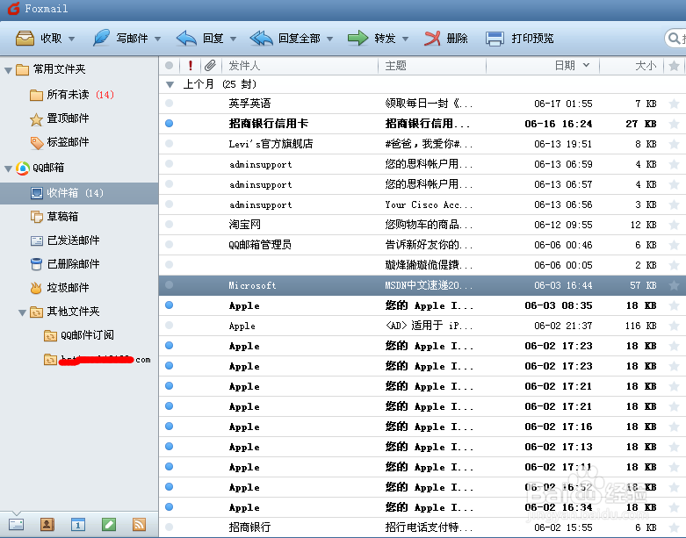Click the read-status dot column header
This screenshot has height=538, width=686.
170,66
